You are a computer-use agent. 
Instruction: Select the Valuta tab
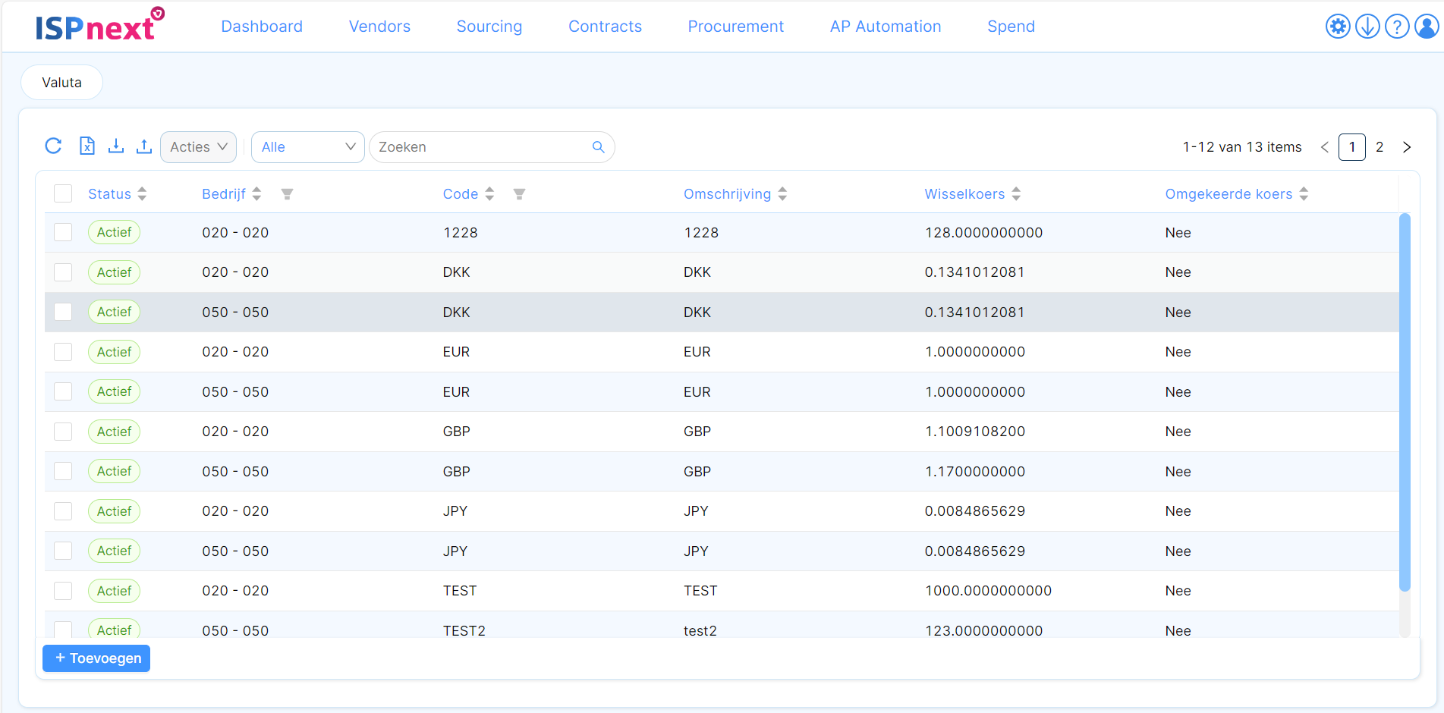61,82
